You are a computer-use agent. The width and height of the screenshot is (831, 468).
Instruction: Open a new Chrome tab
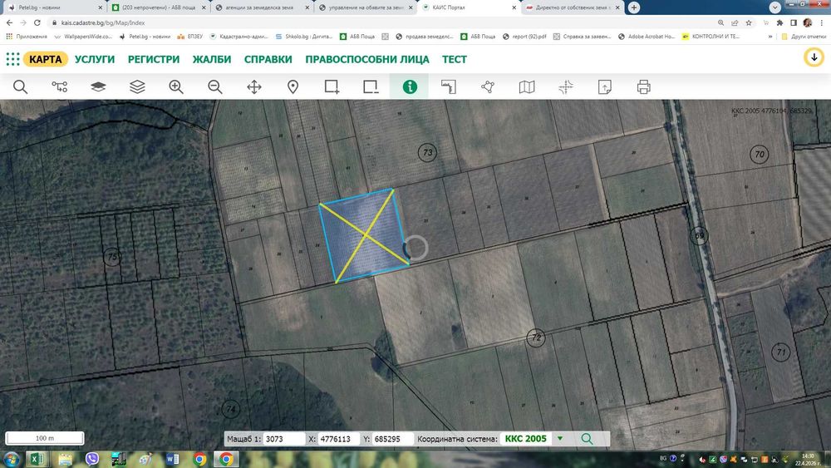[634, 7]
